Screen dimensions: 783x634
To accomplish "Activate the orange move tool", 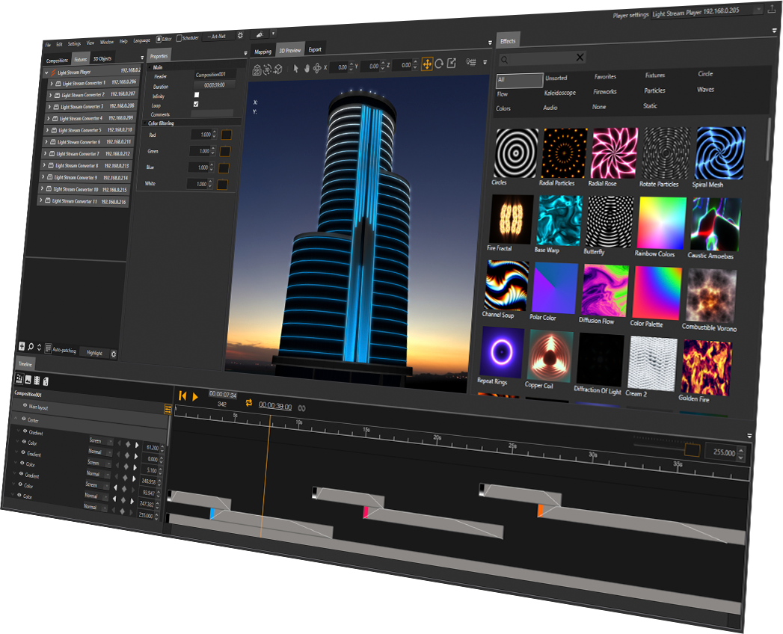I will click(427, 64).
